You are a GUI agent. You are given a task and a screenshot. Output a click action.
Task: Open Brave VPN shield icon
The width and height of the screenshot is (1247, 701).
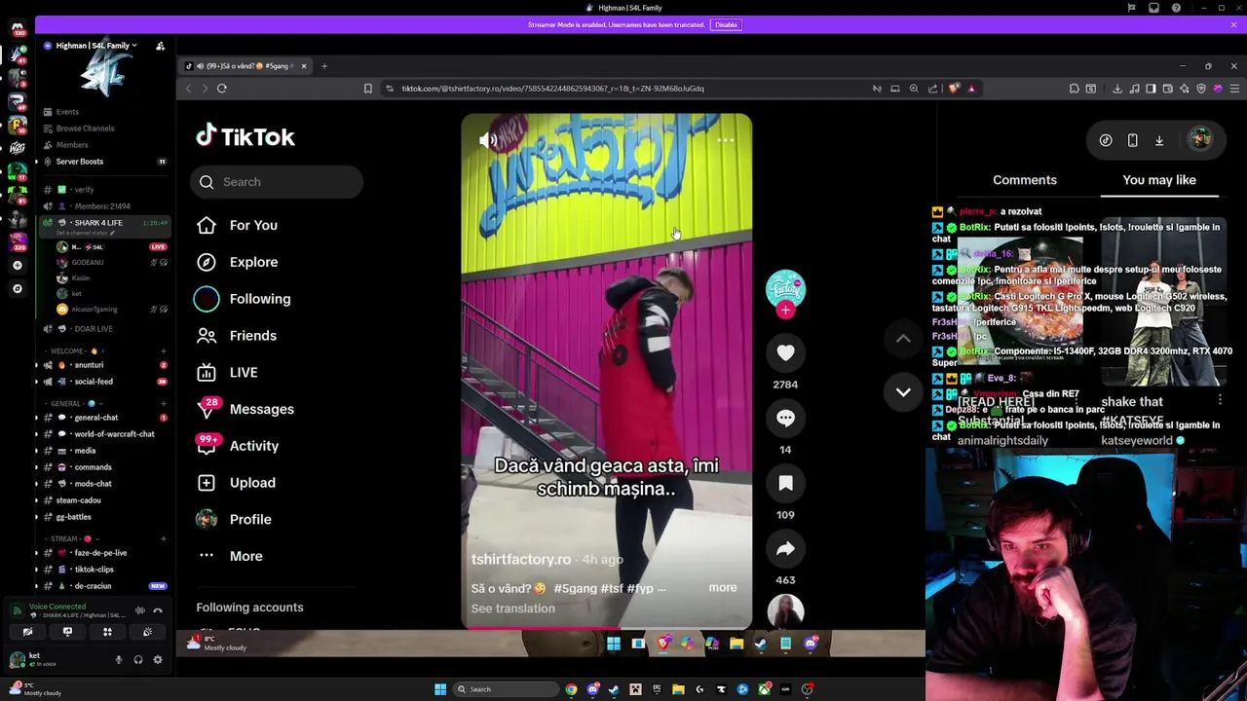click(x=1200, y=89)
